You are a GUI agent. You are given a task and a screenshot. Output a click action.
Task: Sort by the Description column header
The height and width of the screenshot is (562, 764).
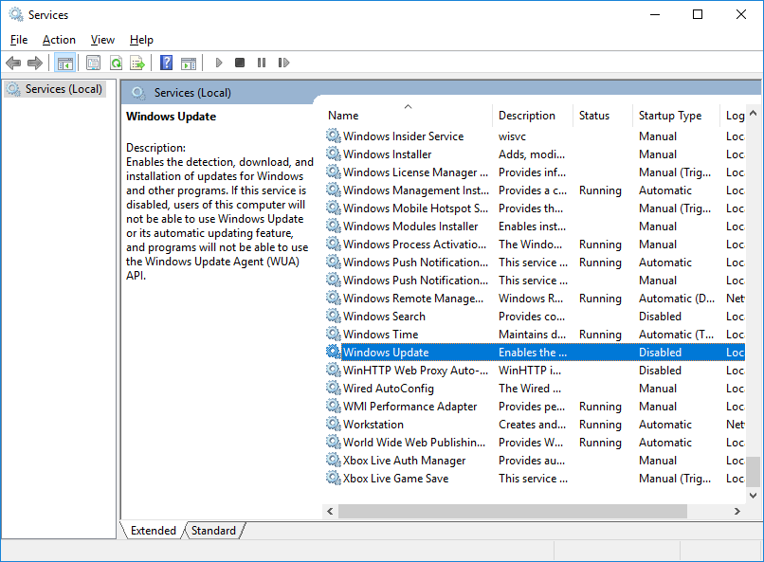point(533,116)
